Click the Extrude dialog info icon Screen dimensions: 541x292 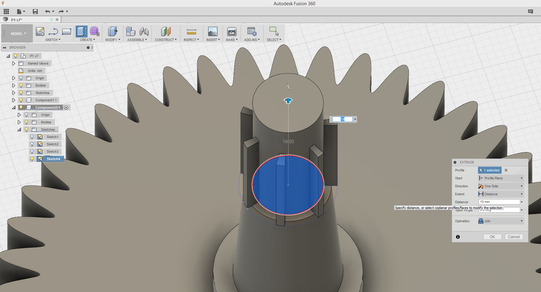point(458,237)
